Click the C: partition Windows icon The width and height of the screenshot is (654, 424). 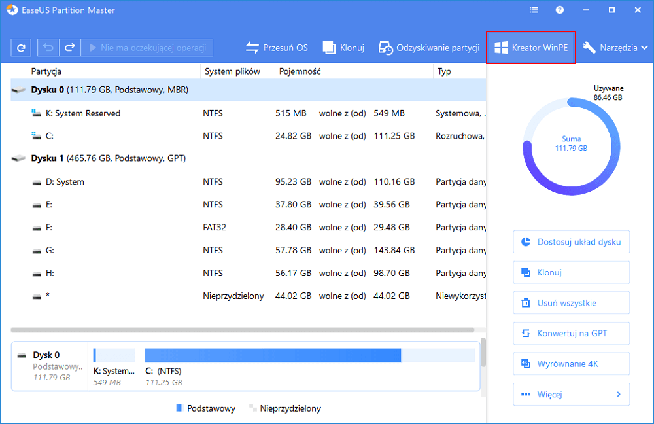[36, 135]
